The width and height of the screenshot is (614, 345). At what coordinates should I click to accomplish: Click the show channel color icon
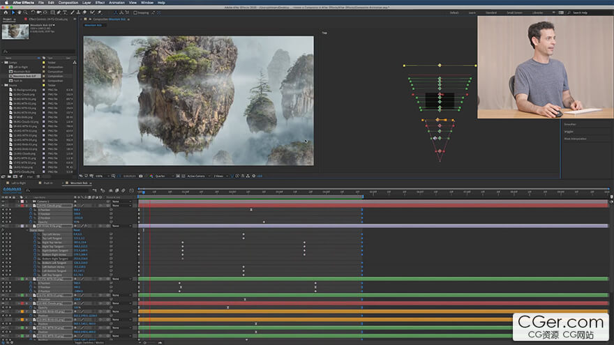(151, 176)
